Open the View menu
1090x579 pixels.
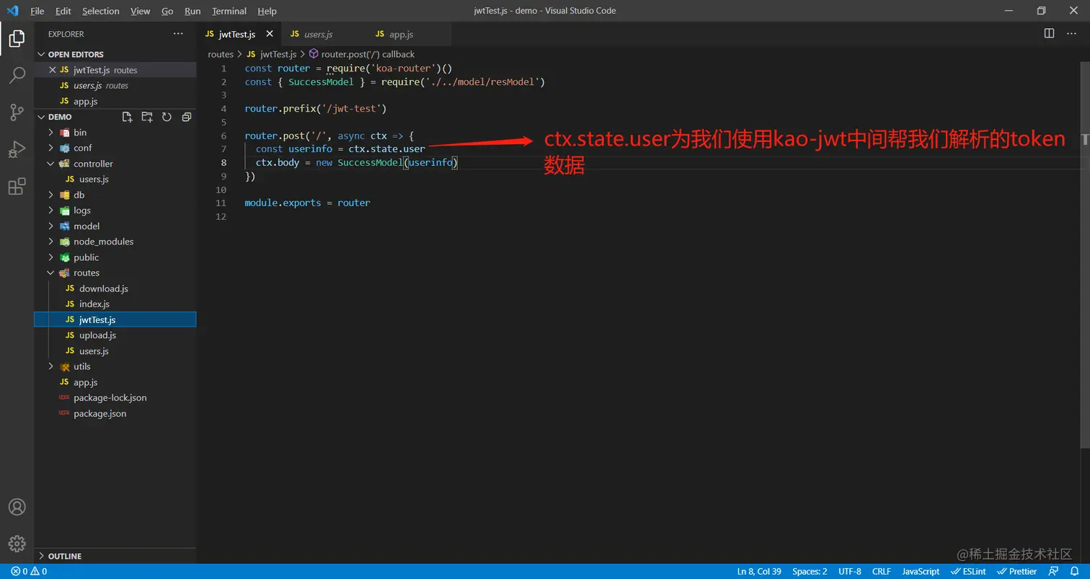point(141,11)
